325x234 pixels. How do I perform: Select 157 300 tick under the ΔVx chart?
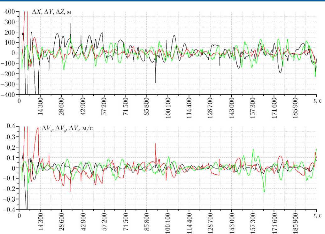[x=253, y=223]
